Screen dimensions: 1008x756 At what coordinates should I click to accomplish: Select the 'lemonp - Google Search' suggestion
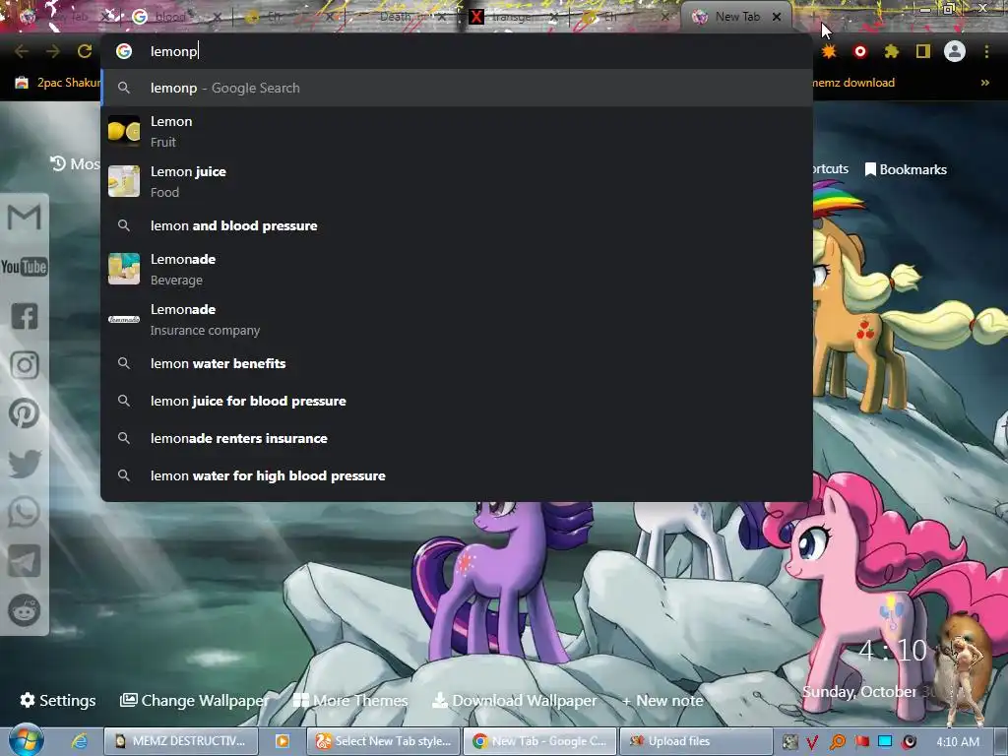tap(457, 88)
